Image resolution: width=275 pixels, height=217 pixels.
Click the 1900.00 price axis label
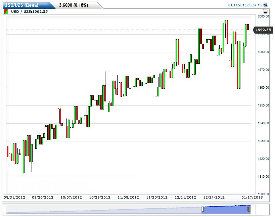(263, 194)
